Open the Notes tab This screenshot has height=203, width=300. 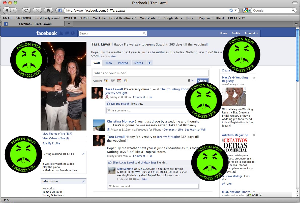click(138, 63)
